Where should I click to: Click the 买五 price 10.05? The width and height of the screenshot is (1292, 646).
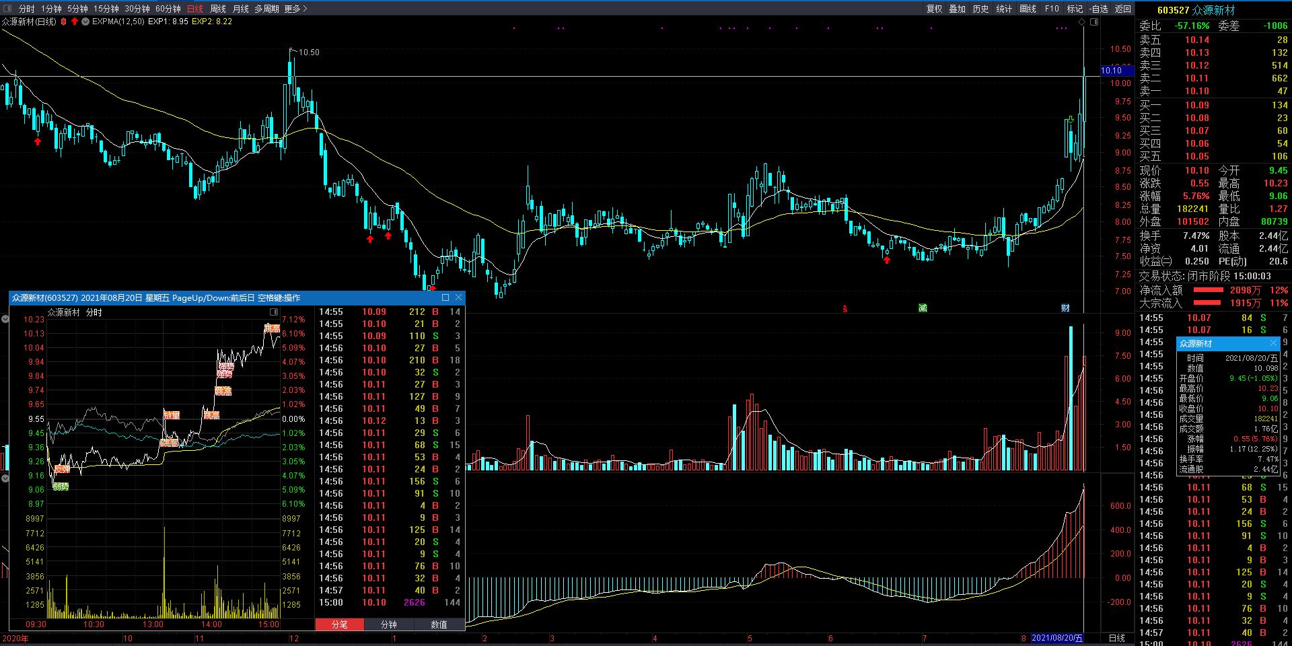1197,156
